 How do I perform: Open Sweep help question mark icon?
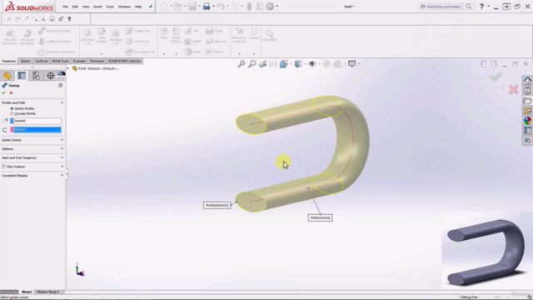tap(61, 85)
